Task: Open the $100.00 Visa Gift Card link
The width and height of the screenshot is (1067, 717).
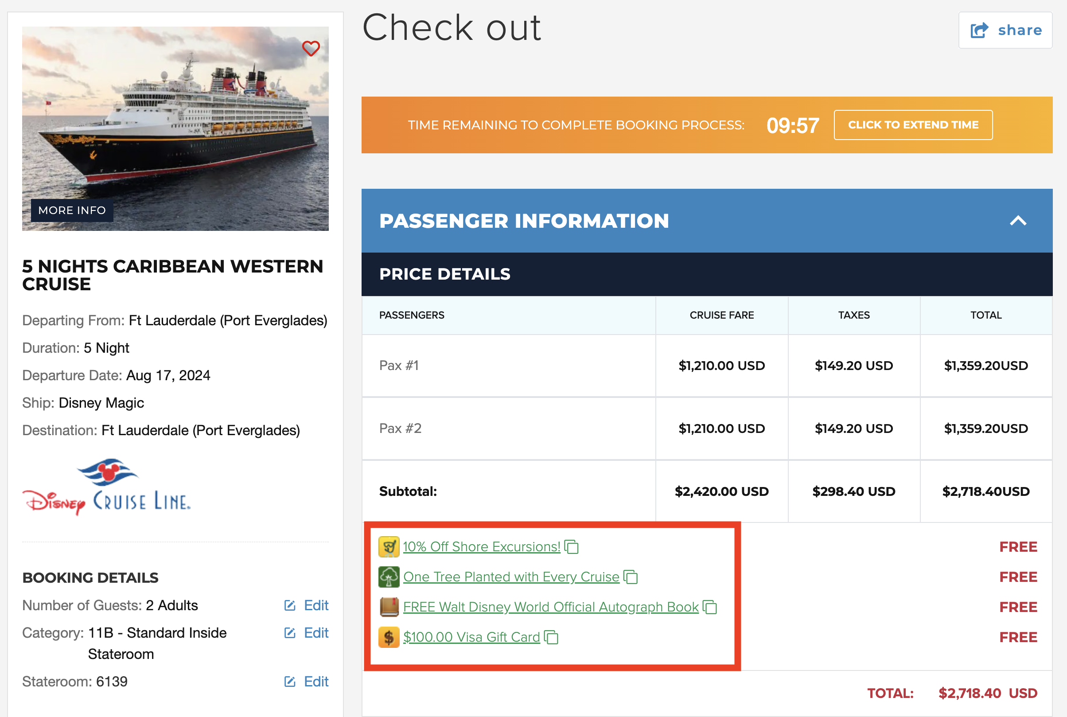Action: pos(471,637)
